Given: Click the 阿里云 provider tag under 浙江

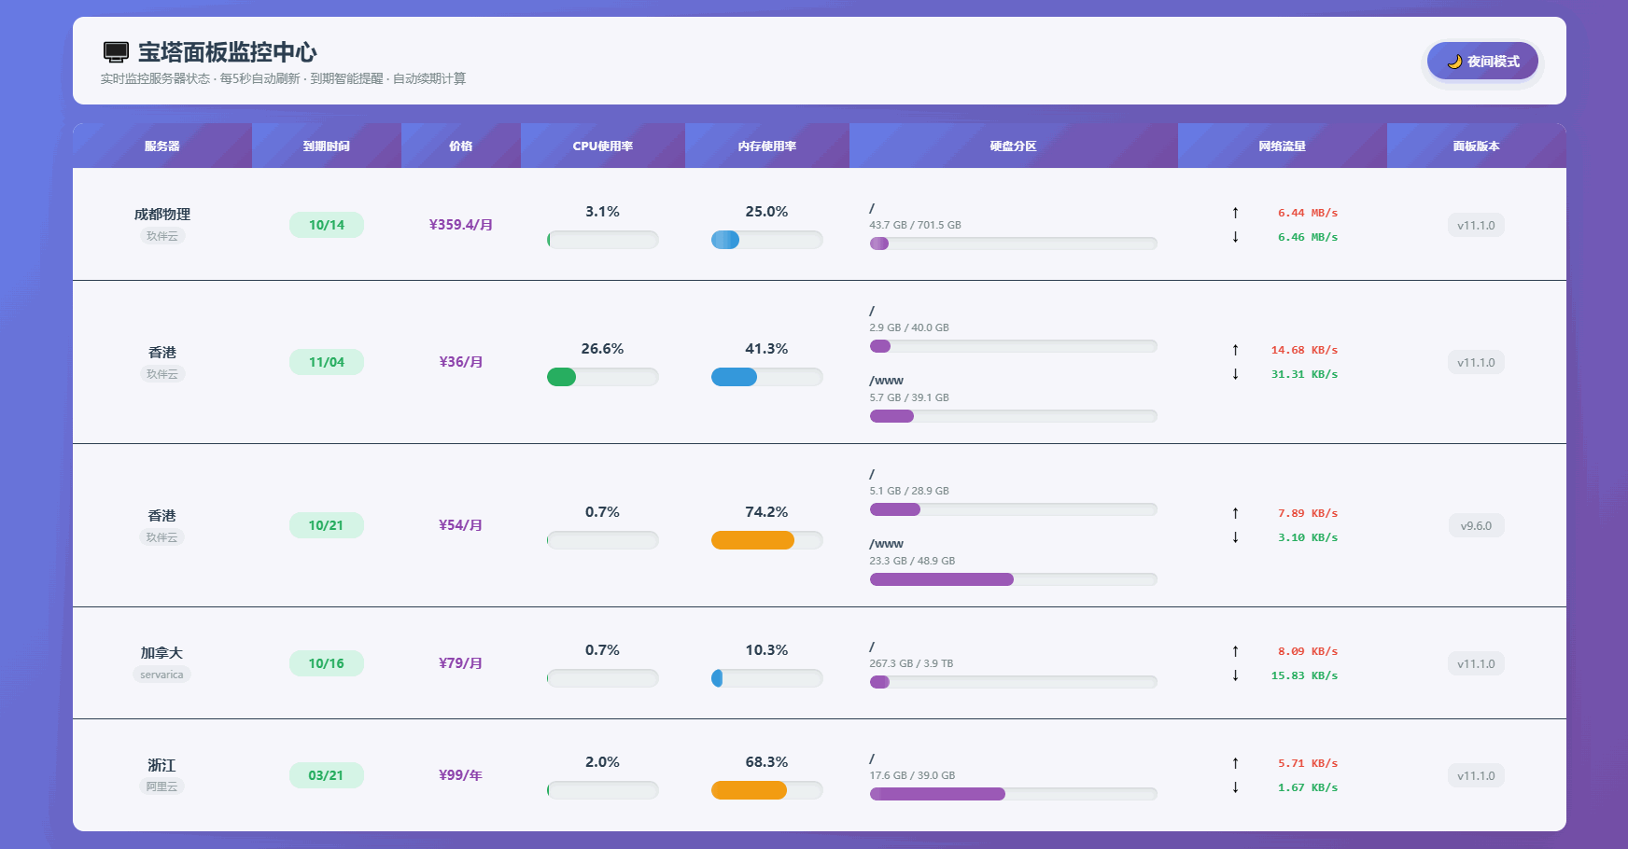Looking at the screenshot, I should (161, 786).
